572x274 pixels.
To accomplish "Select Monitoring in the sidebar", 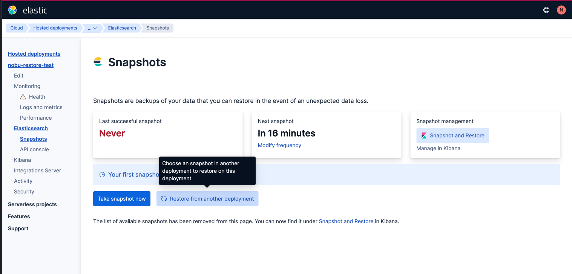I will coord(27,86).
